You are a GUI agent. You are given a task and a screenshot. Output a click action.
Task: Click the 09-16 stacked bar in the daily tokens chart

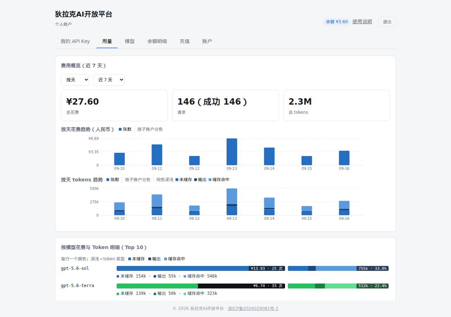[344, 208]
